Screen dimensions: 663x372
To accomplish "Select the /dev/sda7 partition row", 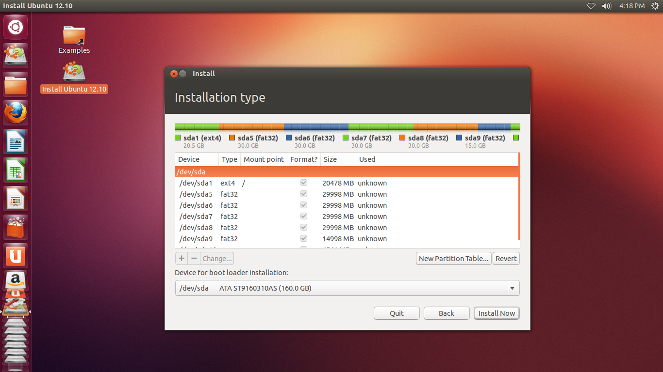I will point(347,217).
